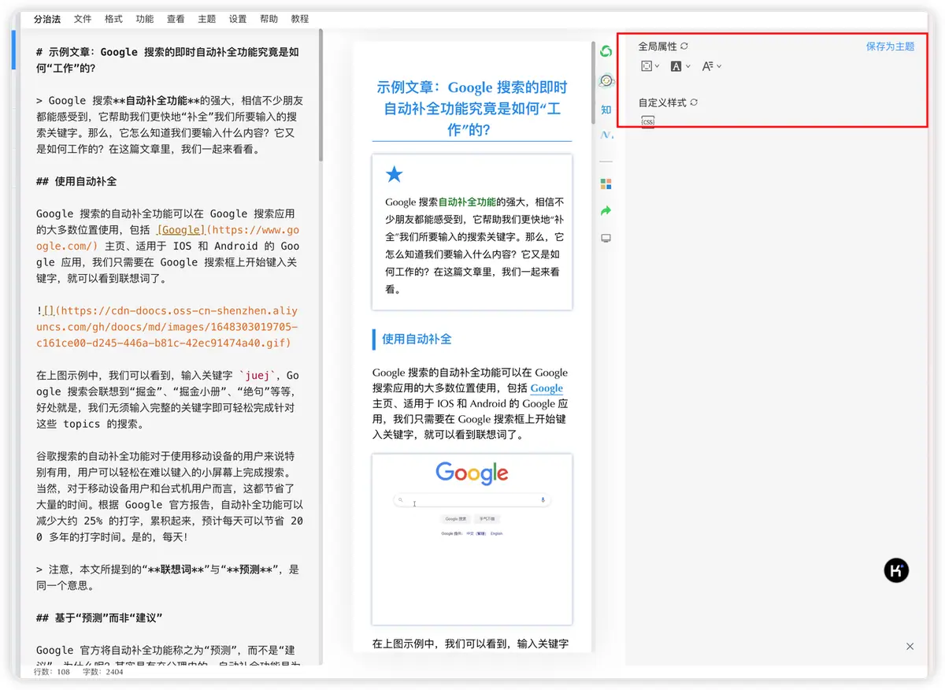Viewport: 945px width, 690px height.
Task: Click the 知 (Zhihu) sidebar icon
Action: [606, 109]
